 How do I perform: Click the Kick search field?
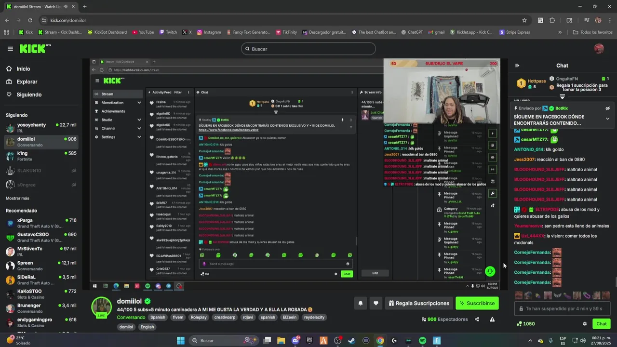tap(308, 49)
